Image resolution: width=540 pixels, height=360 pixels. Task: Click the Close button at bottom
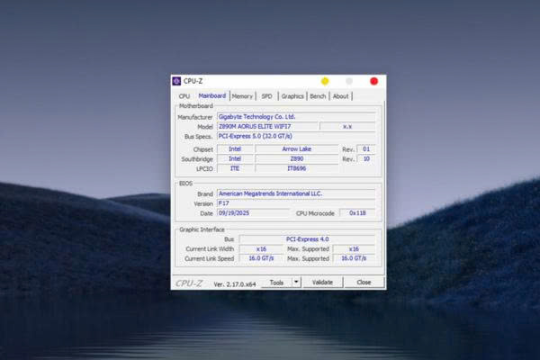pyautogui.click(x=364, y=282)
